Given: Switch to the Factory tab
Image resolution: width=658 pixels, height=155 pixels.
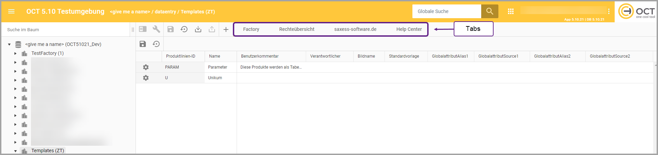Looking at the screenshot, I should [x=251, y=29].
